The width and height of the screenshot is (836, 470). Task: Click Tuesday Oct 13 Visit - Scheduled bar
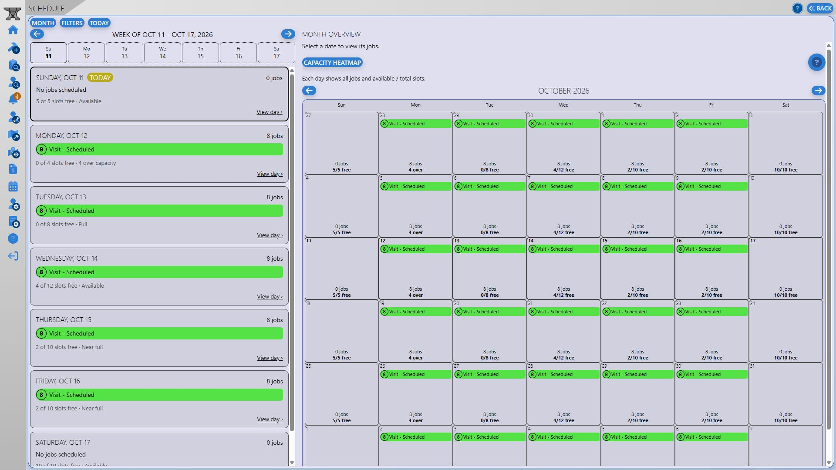tap(159, 211)
